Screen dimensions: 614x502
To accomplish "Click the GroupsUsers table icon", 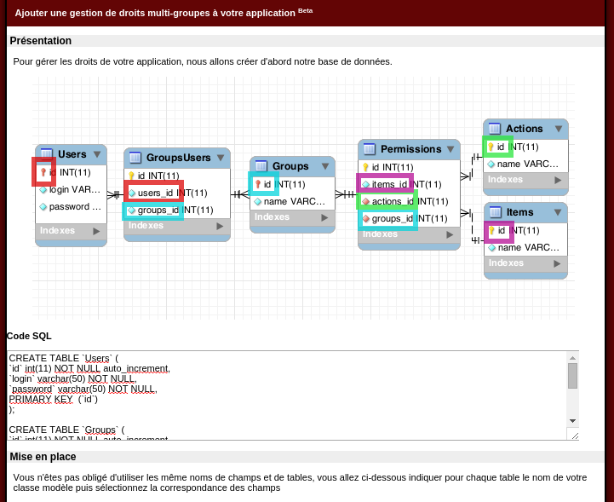I will [x=135, y=158].
